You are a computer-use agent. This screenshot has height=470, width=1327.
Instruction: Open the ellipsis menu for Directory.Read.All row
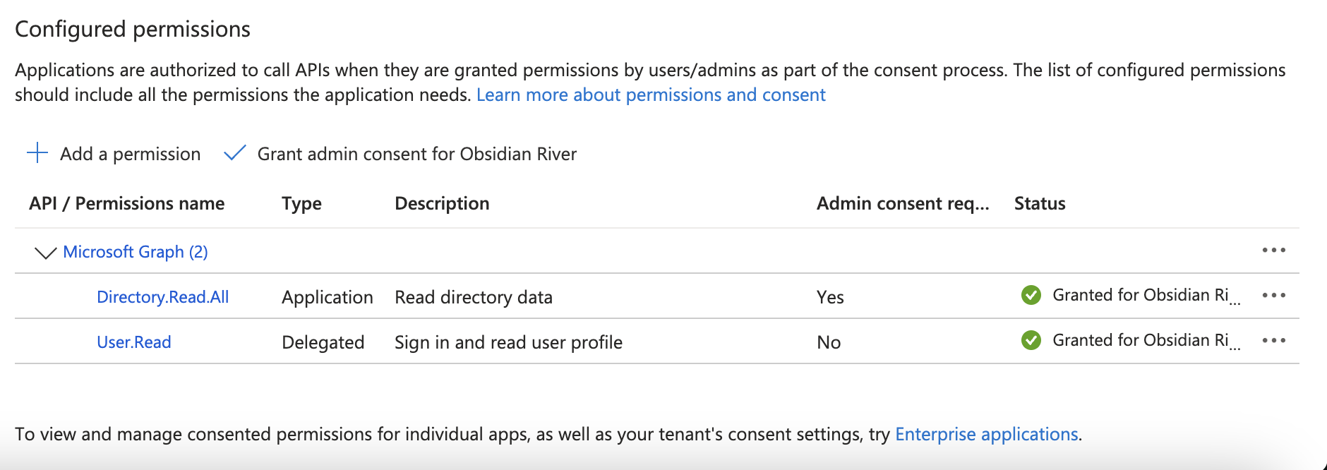(x=1273, y=296)
